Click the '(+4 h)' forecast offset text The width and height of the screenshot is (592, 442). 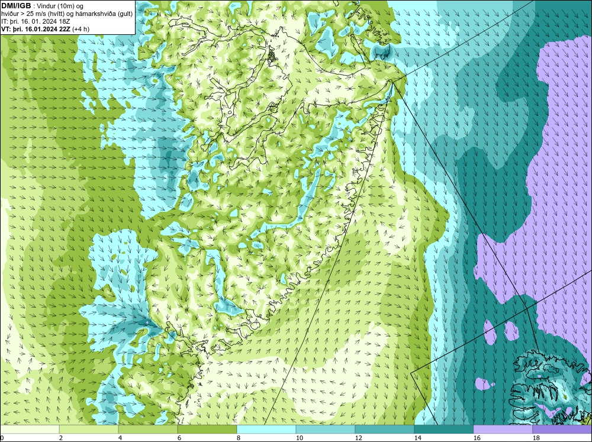coord(81,29)
